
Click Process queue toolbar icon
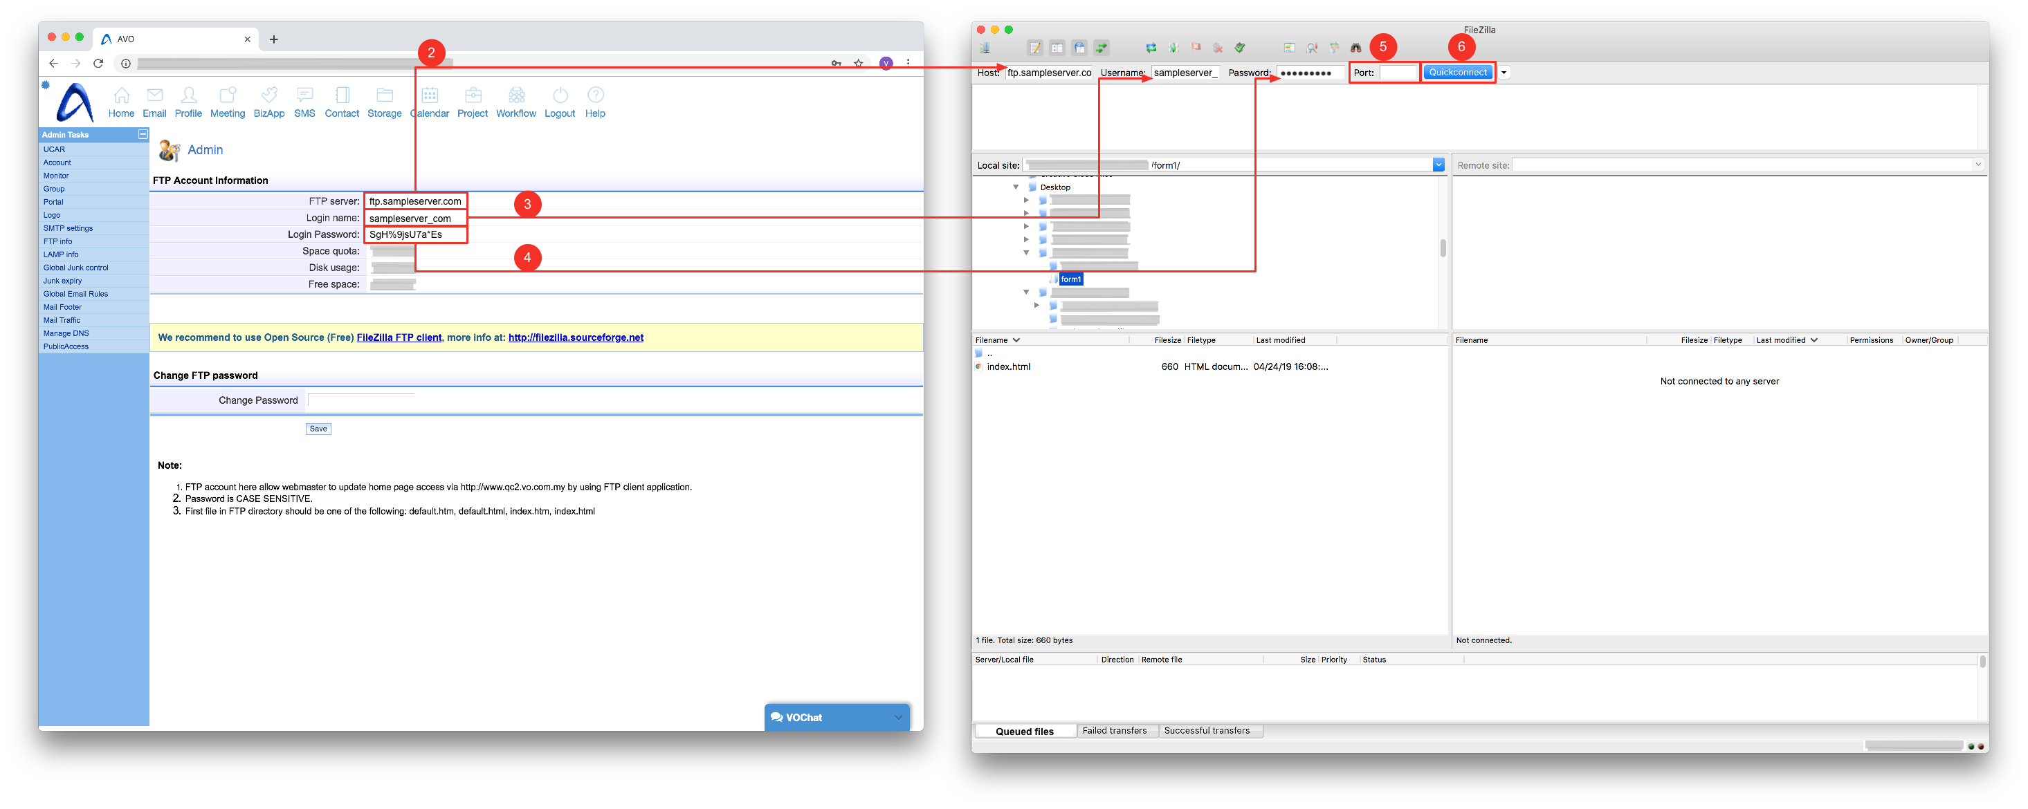coord(1173,48)
